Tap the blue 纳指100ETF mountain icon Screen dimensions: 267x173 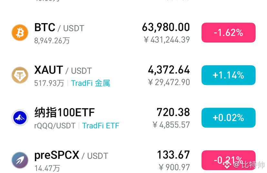point(20,118)
